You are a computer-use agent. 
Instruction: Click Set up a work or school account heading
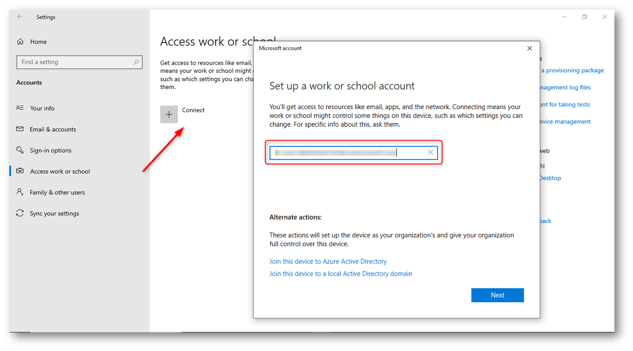[342, 86]
